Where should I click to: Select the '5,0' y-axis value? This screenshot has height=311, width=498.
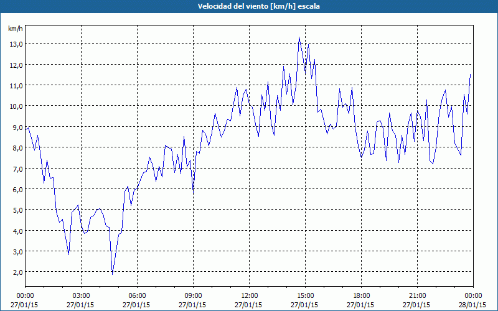17,210
